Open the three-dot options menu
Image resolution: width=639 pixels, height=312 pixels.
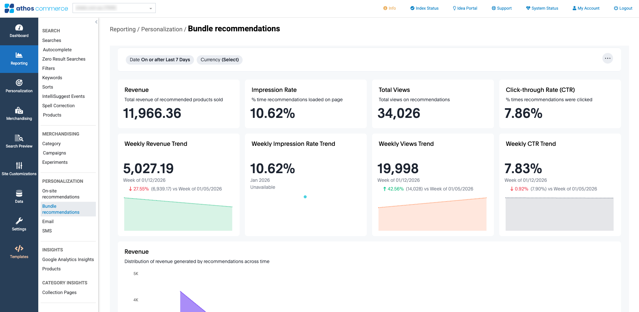[x=607, y=58]
